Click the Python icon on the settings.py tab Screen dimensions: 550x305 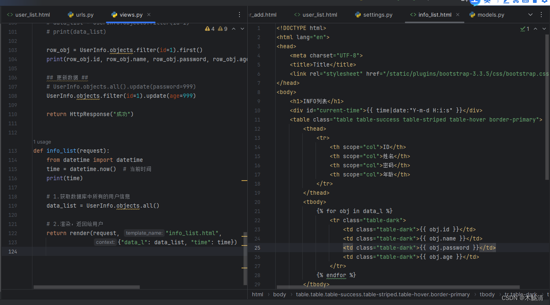click(x=358, y=14)
